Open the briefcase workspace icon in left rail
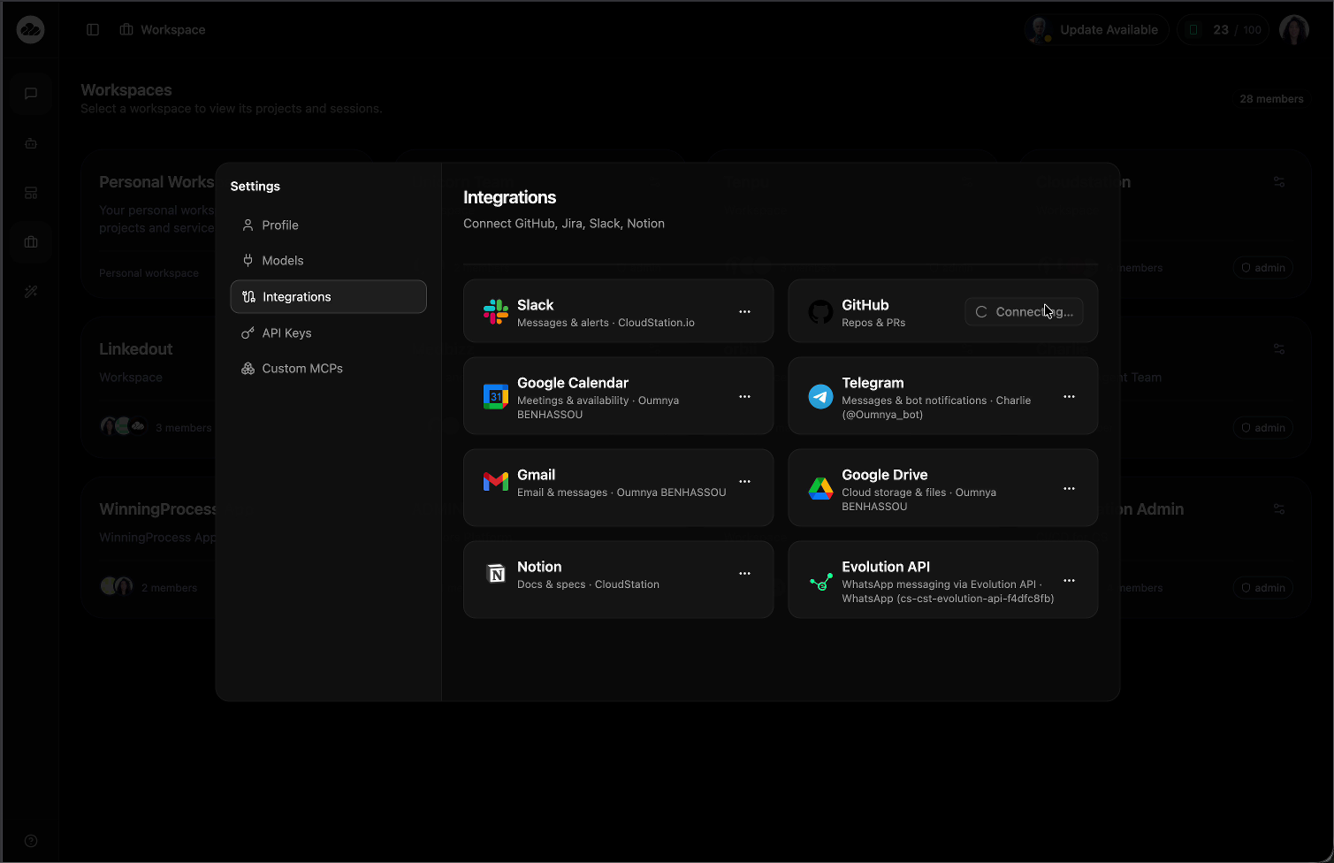The width and height of the screenshot is (1334, 863). pyautogui.click(x=31, y=242)
